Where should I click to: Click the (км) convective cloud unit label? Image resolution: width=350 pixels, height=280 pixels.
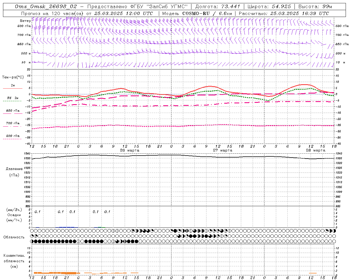(x=14, y=266)
